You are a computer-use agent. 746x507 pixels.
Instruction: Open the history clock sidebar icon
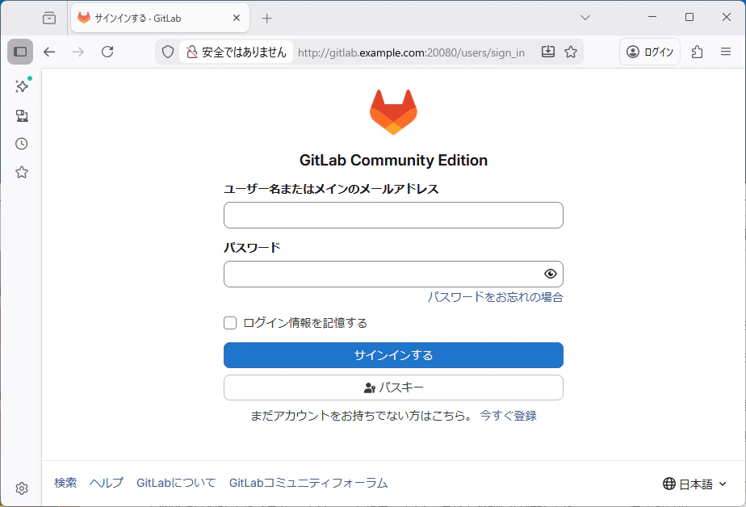22,144
